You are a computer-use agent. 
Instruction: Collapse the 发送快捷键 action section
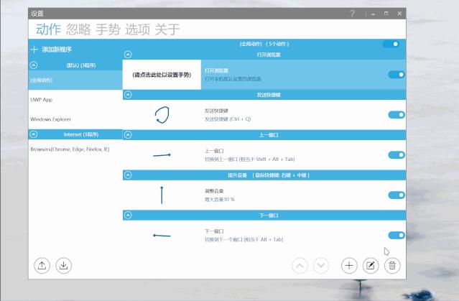point(128,95)
